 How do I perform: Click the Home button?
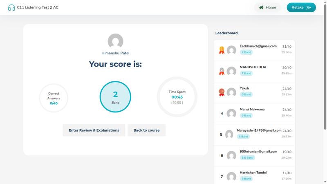pos(267,7)
